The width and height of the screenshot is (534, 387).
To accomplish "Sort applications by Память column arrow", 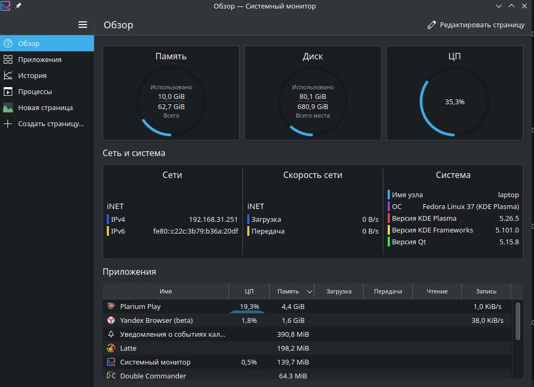I will (x=309, y=291).
